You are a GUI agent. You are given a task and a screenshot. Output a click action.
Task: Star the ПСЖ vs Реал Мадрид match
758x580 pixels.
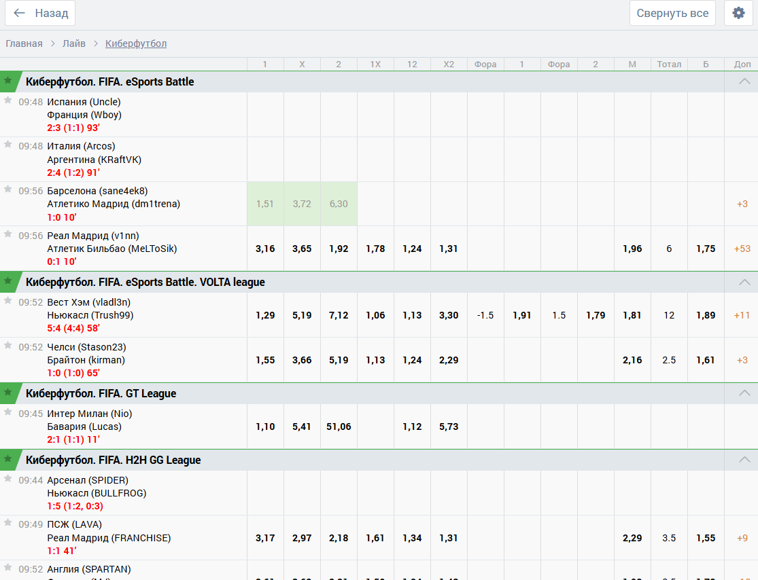8,523
